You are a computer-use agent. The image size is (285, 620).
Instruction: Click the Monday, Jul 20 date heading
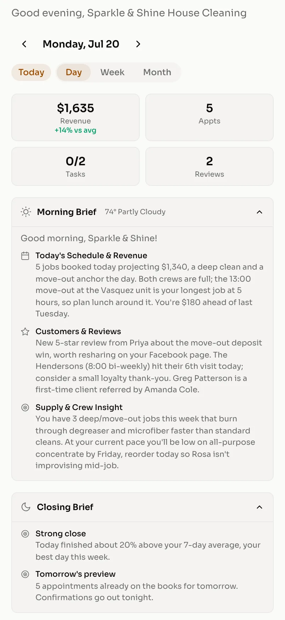coord(81,44)
